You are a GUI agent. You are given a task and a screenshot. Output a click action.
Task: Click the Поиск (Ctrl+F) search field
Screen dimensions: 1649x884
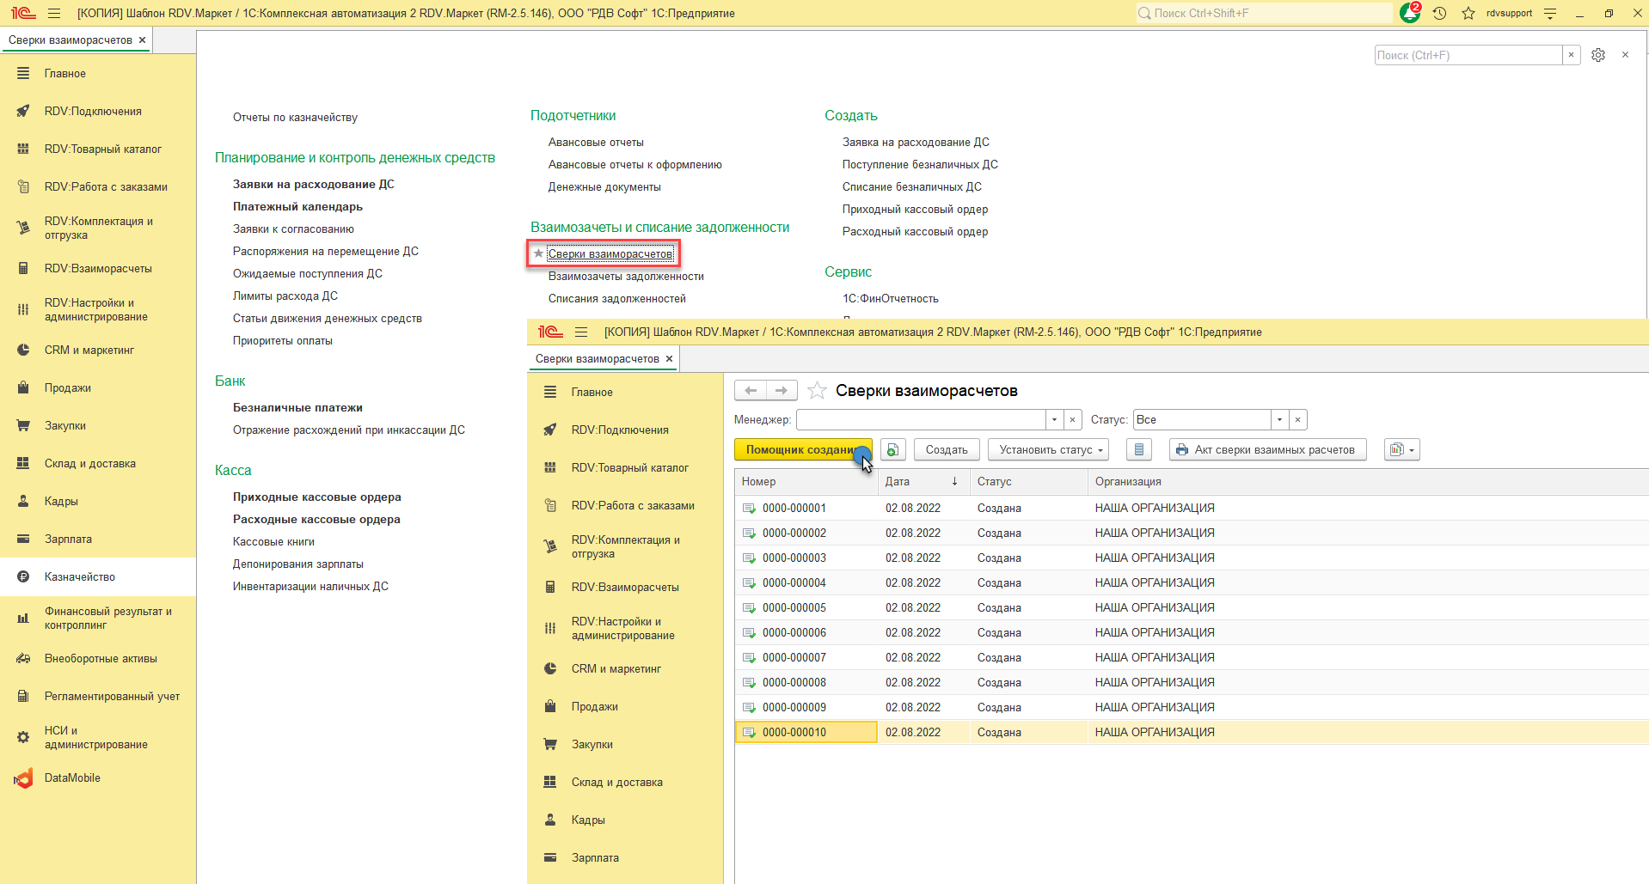click(x=1468, y=55)
